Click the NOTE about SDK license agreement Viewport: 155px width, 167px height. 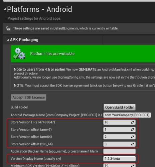tap(84, 86)
